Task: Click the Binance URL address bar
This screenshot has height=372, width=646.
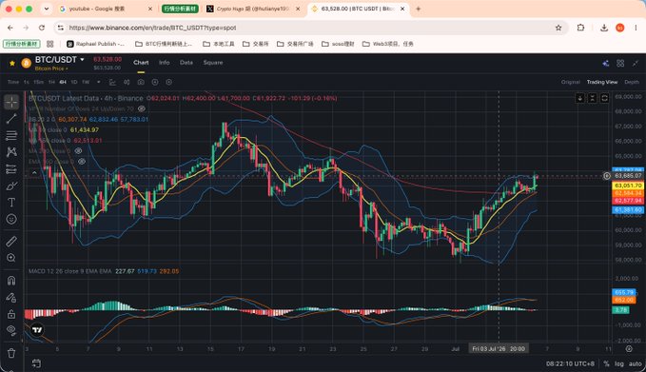Action: pyautogui.click(x=311, y=28)
